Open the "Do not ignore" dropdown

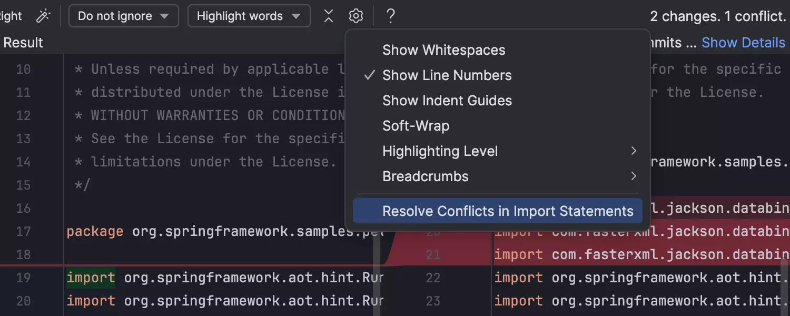click(x=123, y=16)
